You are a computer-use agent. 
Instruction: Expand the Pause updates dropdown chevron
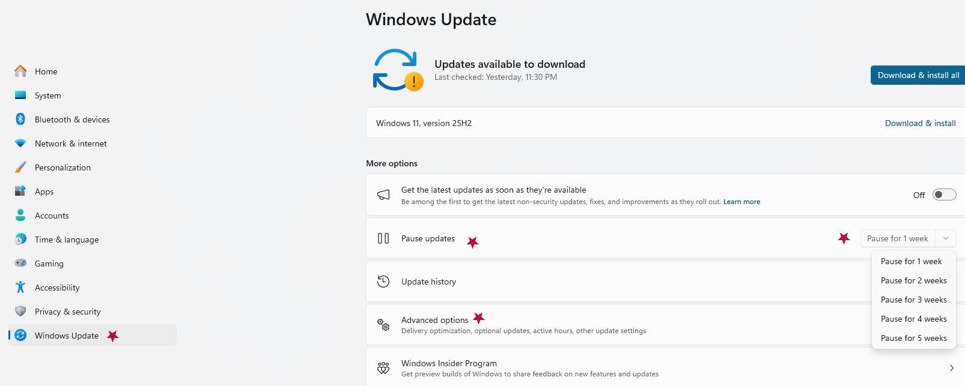click(946, 238)
